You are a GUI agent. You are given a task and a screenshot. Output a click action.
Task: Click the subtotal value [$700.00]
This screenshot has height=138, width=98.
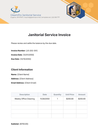pos(24,124)
